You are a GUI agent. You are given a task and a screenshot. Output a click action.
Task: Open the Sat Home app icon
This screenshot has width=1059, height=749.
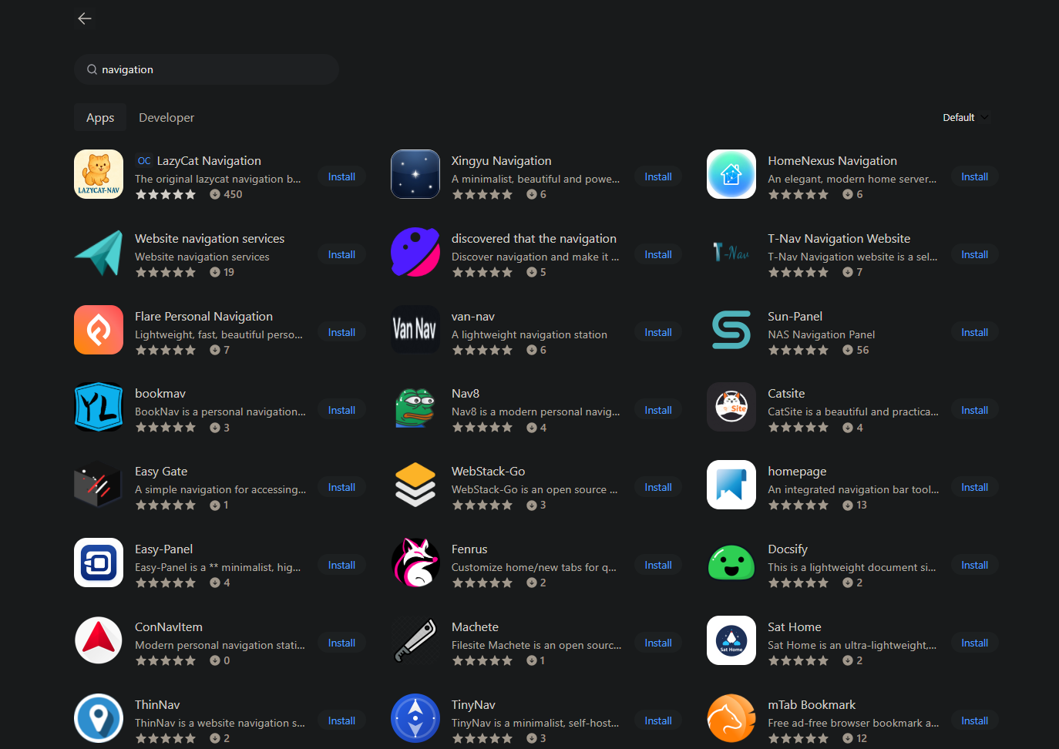click(731, 640)
